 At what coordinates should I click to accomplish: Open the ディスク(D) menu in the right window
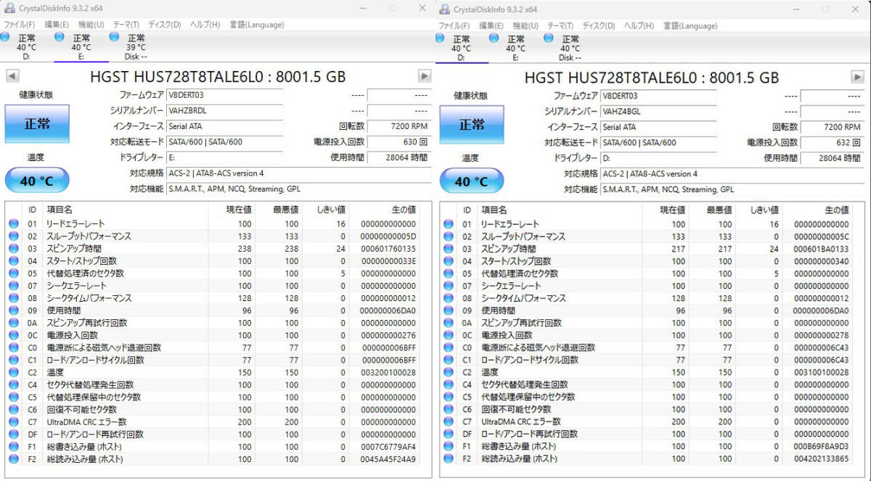(599, 26)
